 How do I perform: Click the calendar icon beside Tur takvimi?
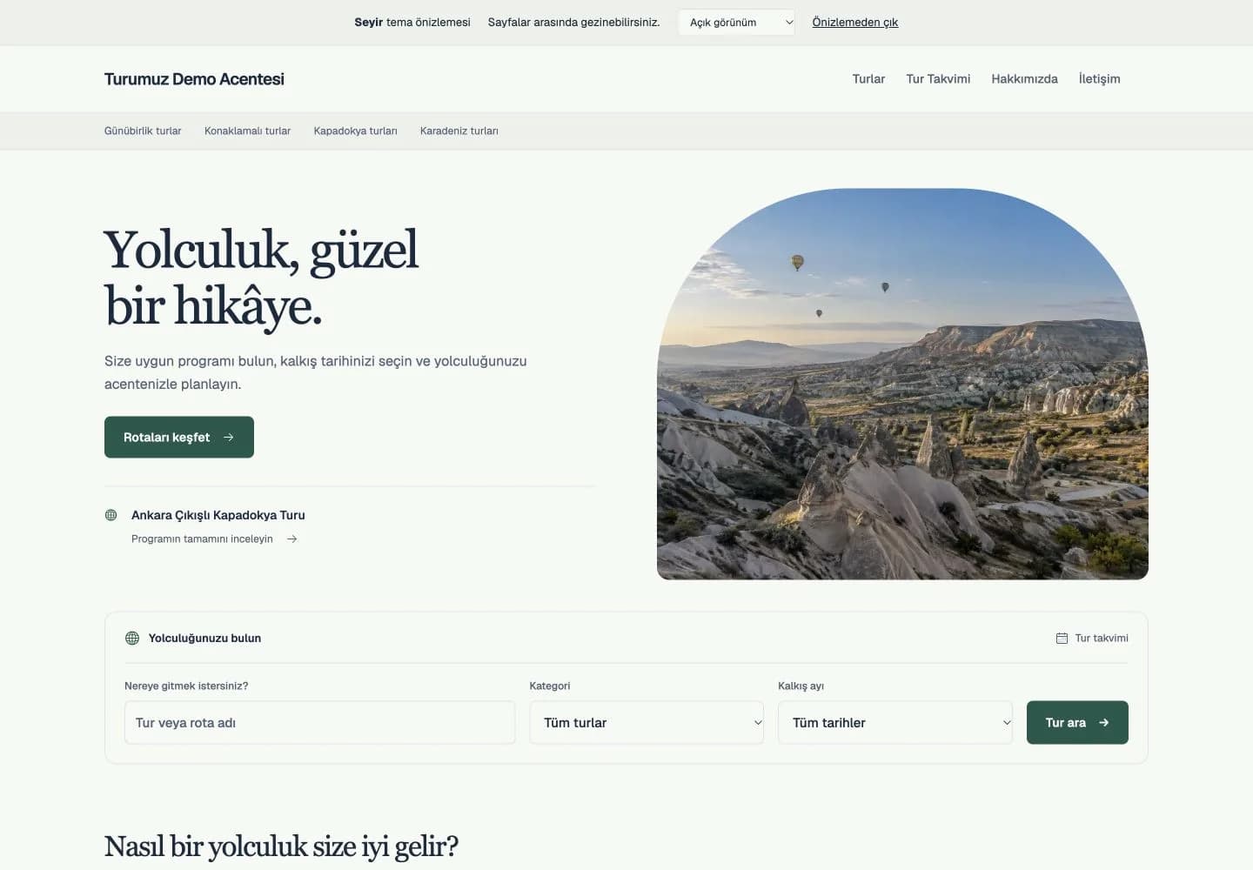pyautogui.click(x=1062, y=638)
